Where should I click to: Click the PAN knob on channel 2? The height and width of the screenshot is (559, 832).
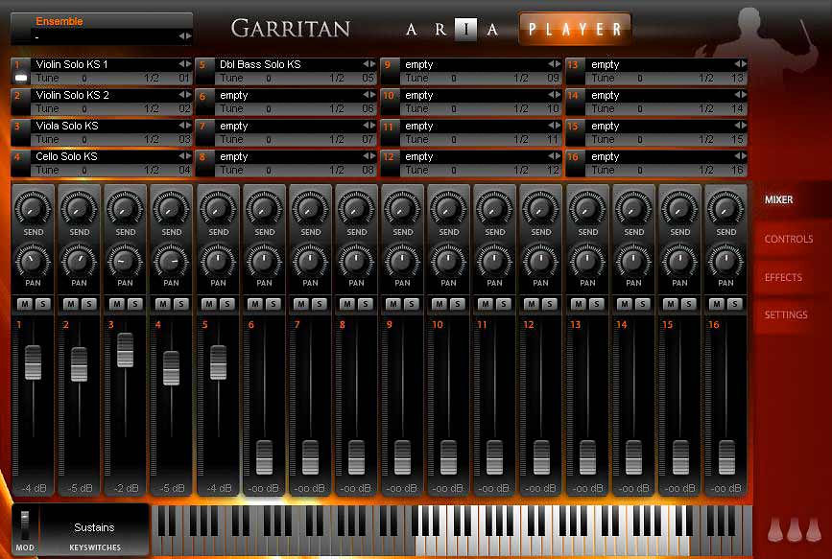tap(79, 260)
